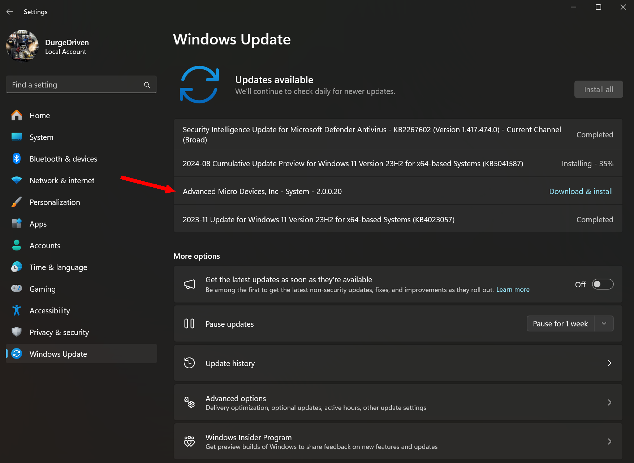Image resolution: width=634 pixels, height=463 pixels.
Task: Click the Pause updates label
Action: (230, 324)
